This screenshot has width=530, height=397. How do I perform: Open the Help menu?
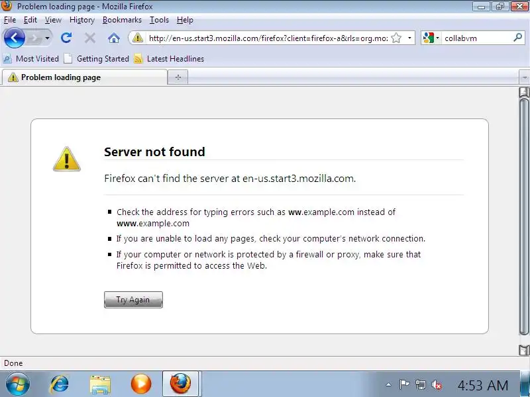(185, 20)
